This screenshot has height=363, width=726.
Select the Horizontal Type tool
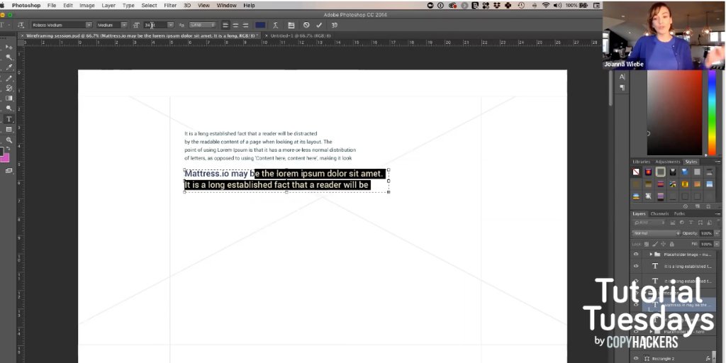pos(9,119)
